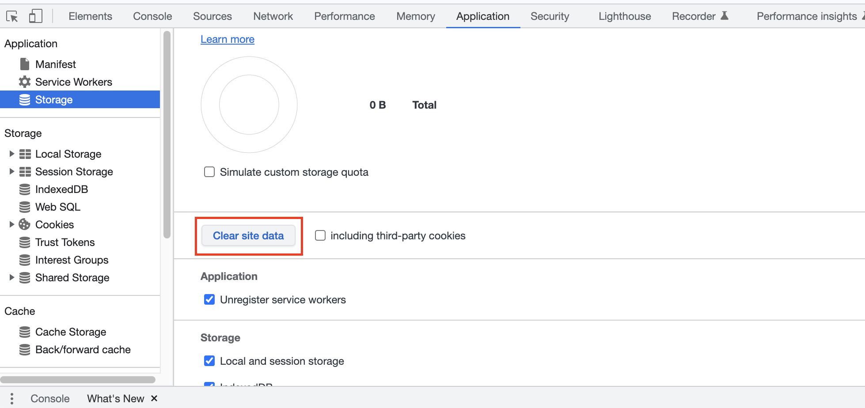Viewport: 865px width, 408px height.
Task: Open the Manifest section
Action: tap(55, 64)
